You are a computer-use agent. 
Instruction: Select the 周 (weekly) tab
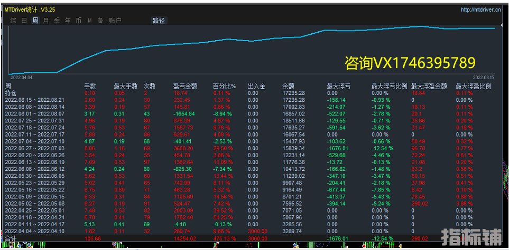coord(35,21)
